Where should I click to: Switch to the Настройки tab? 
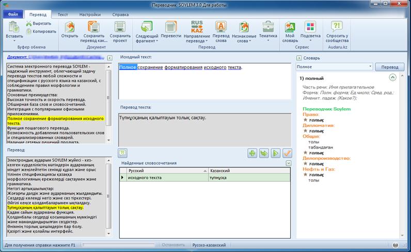pyautogui.click(x=90, y=15)
